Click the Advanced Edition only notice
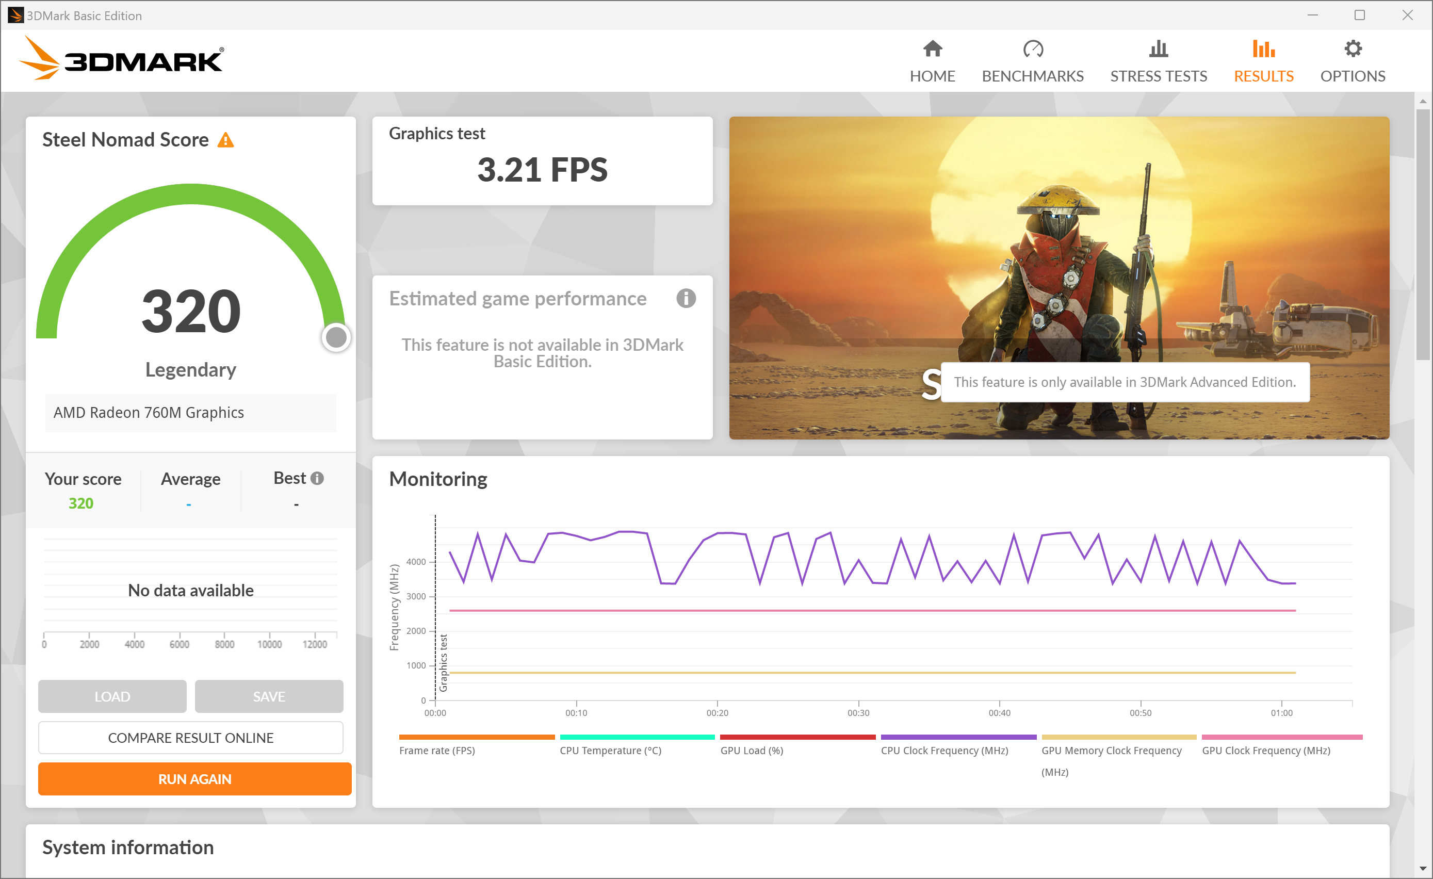This screenshot has width=1433, height=879. tap(1125, 382)
